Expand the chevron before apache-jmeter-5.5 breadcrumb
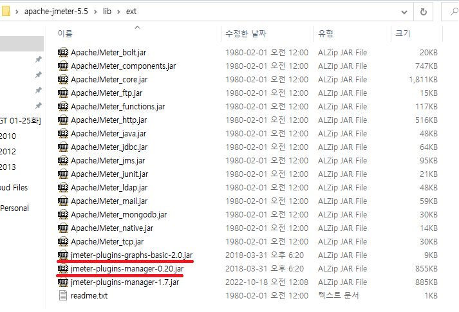Viewport: 459px width, 312px height. tap(17, 12)
